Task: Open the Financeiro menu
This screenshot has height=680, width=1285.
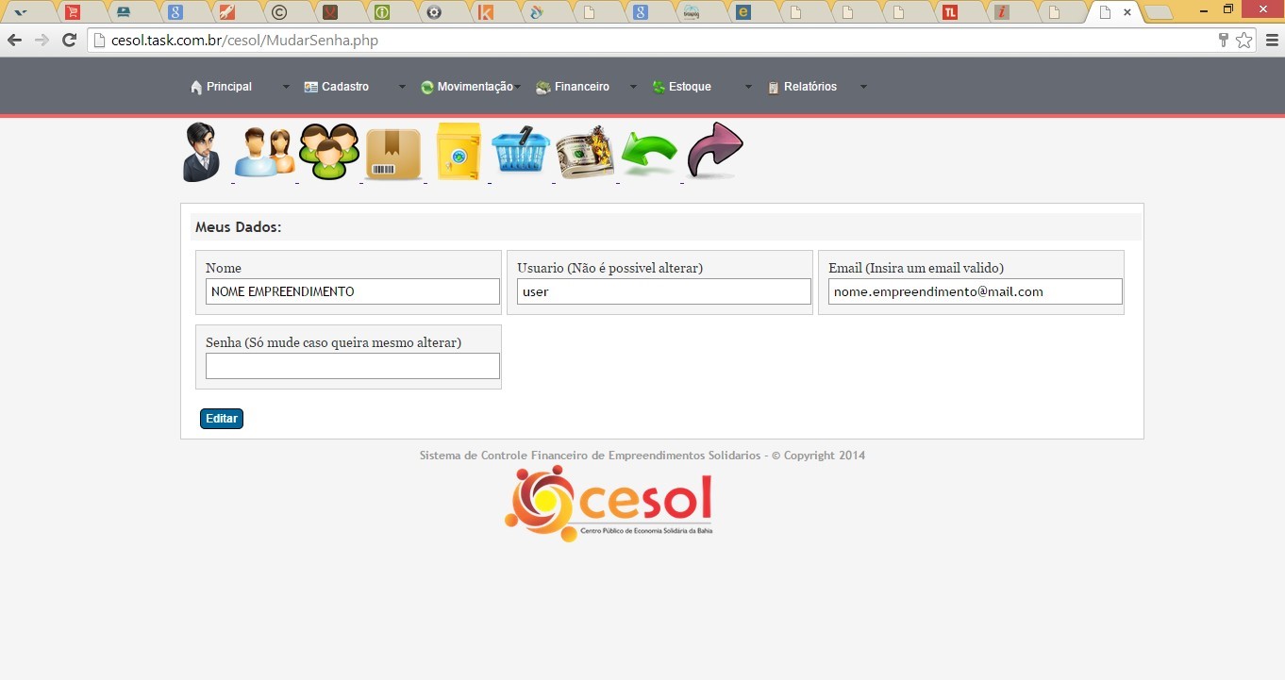Action: click(581, 87)
